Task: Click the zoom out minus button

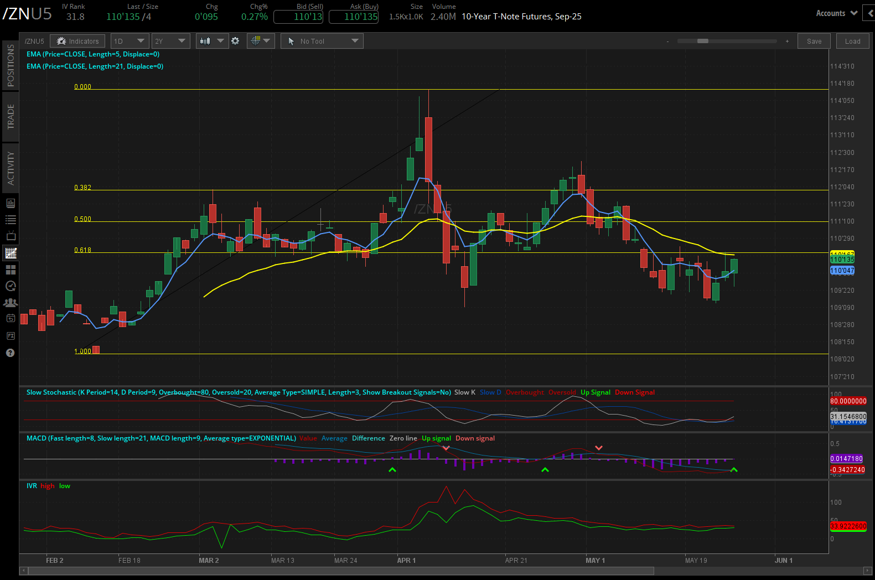Action: click(668, 41)
